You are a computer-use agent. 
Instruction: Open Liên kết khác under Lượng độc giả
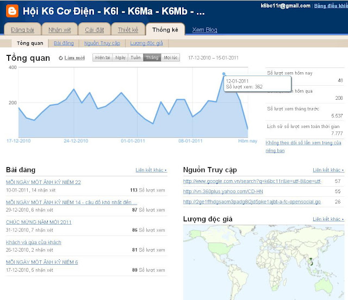(328, 219)
